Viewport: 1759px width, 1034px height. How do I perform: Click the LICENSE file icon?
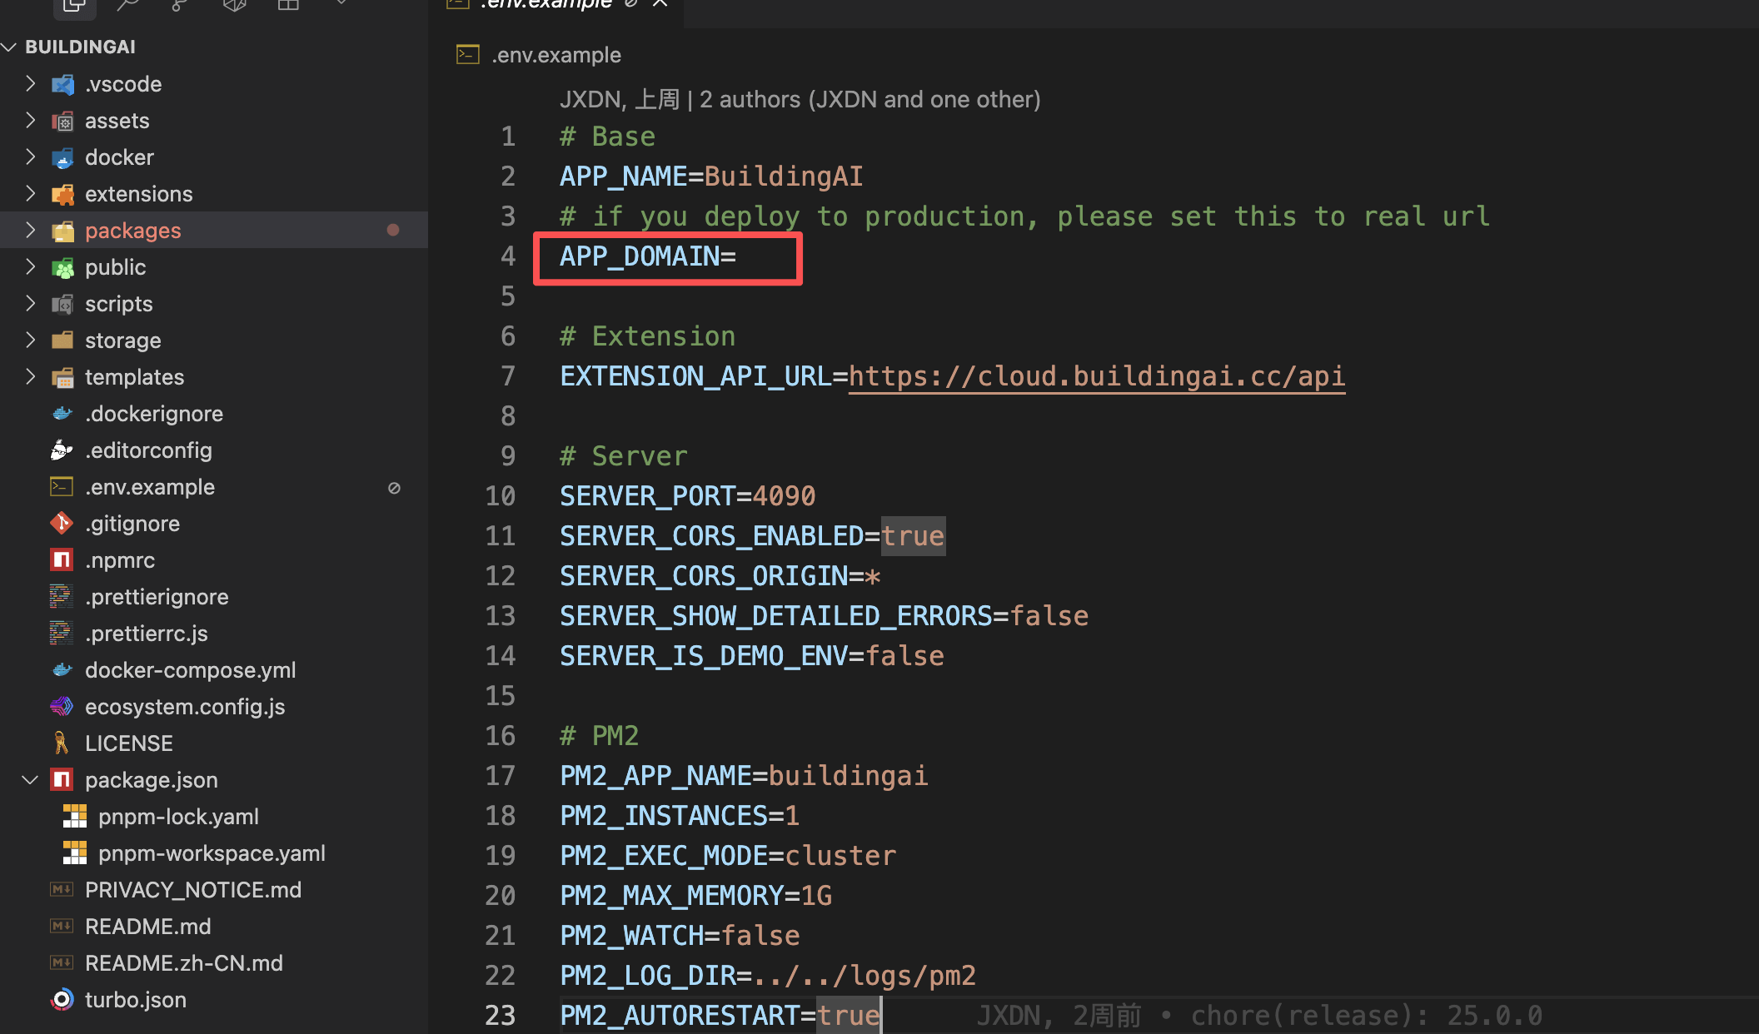[62, 743]
